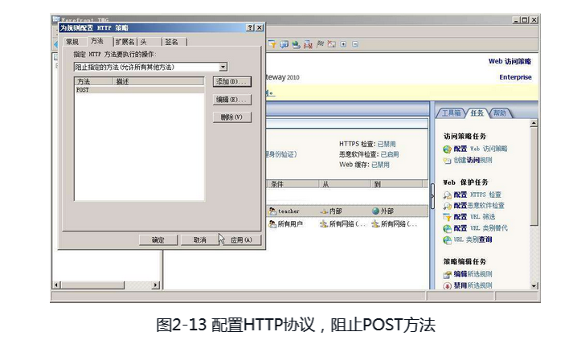Click the 添加(D)... button

(232, 82)
